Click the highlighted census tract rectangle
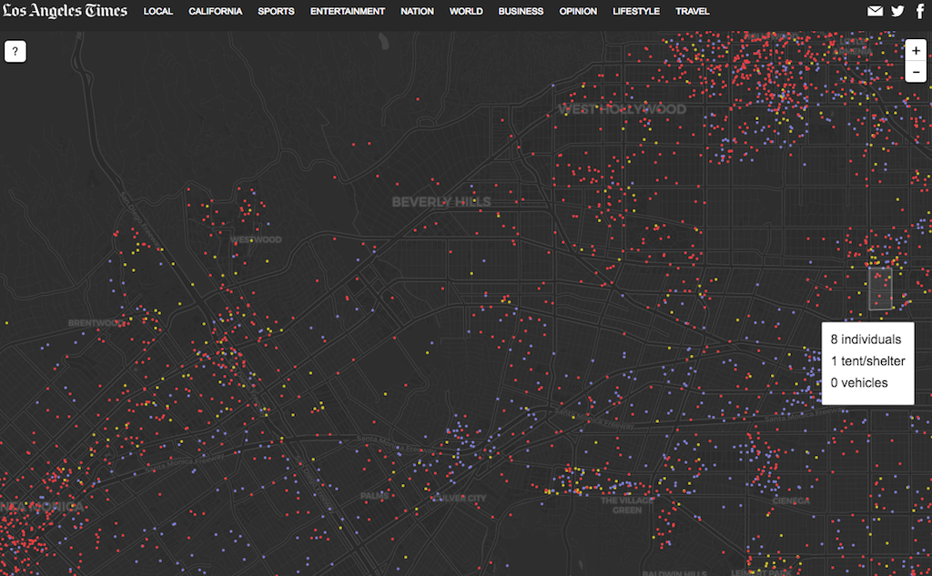932x576 pixels. click(x=880, y=288)
